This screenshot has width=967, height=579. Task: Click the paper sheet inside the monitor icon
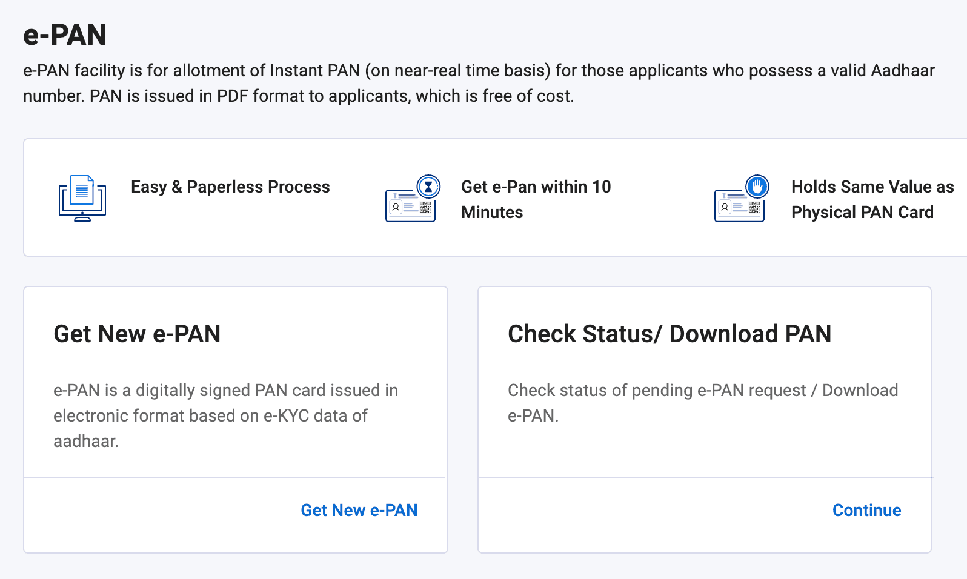tap(82, 189)
